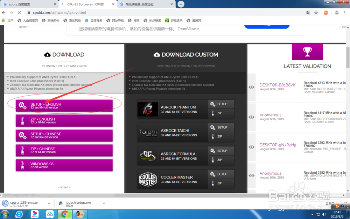Open the 黄历网 bookmark
Image resolution: width=350 pixels, height=219 pixels.
point(194,21)
